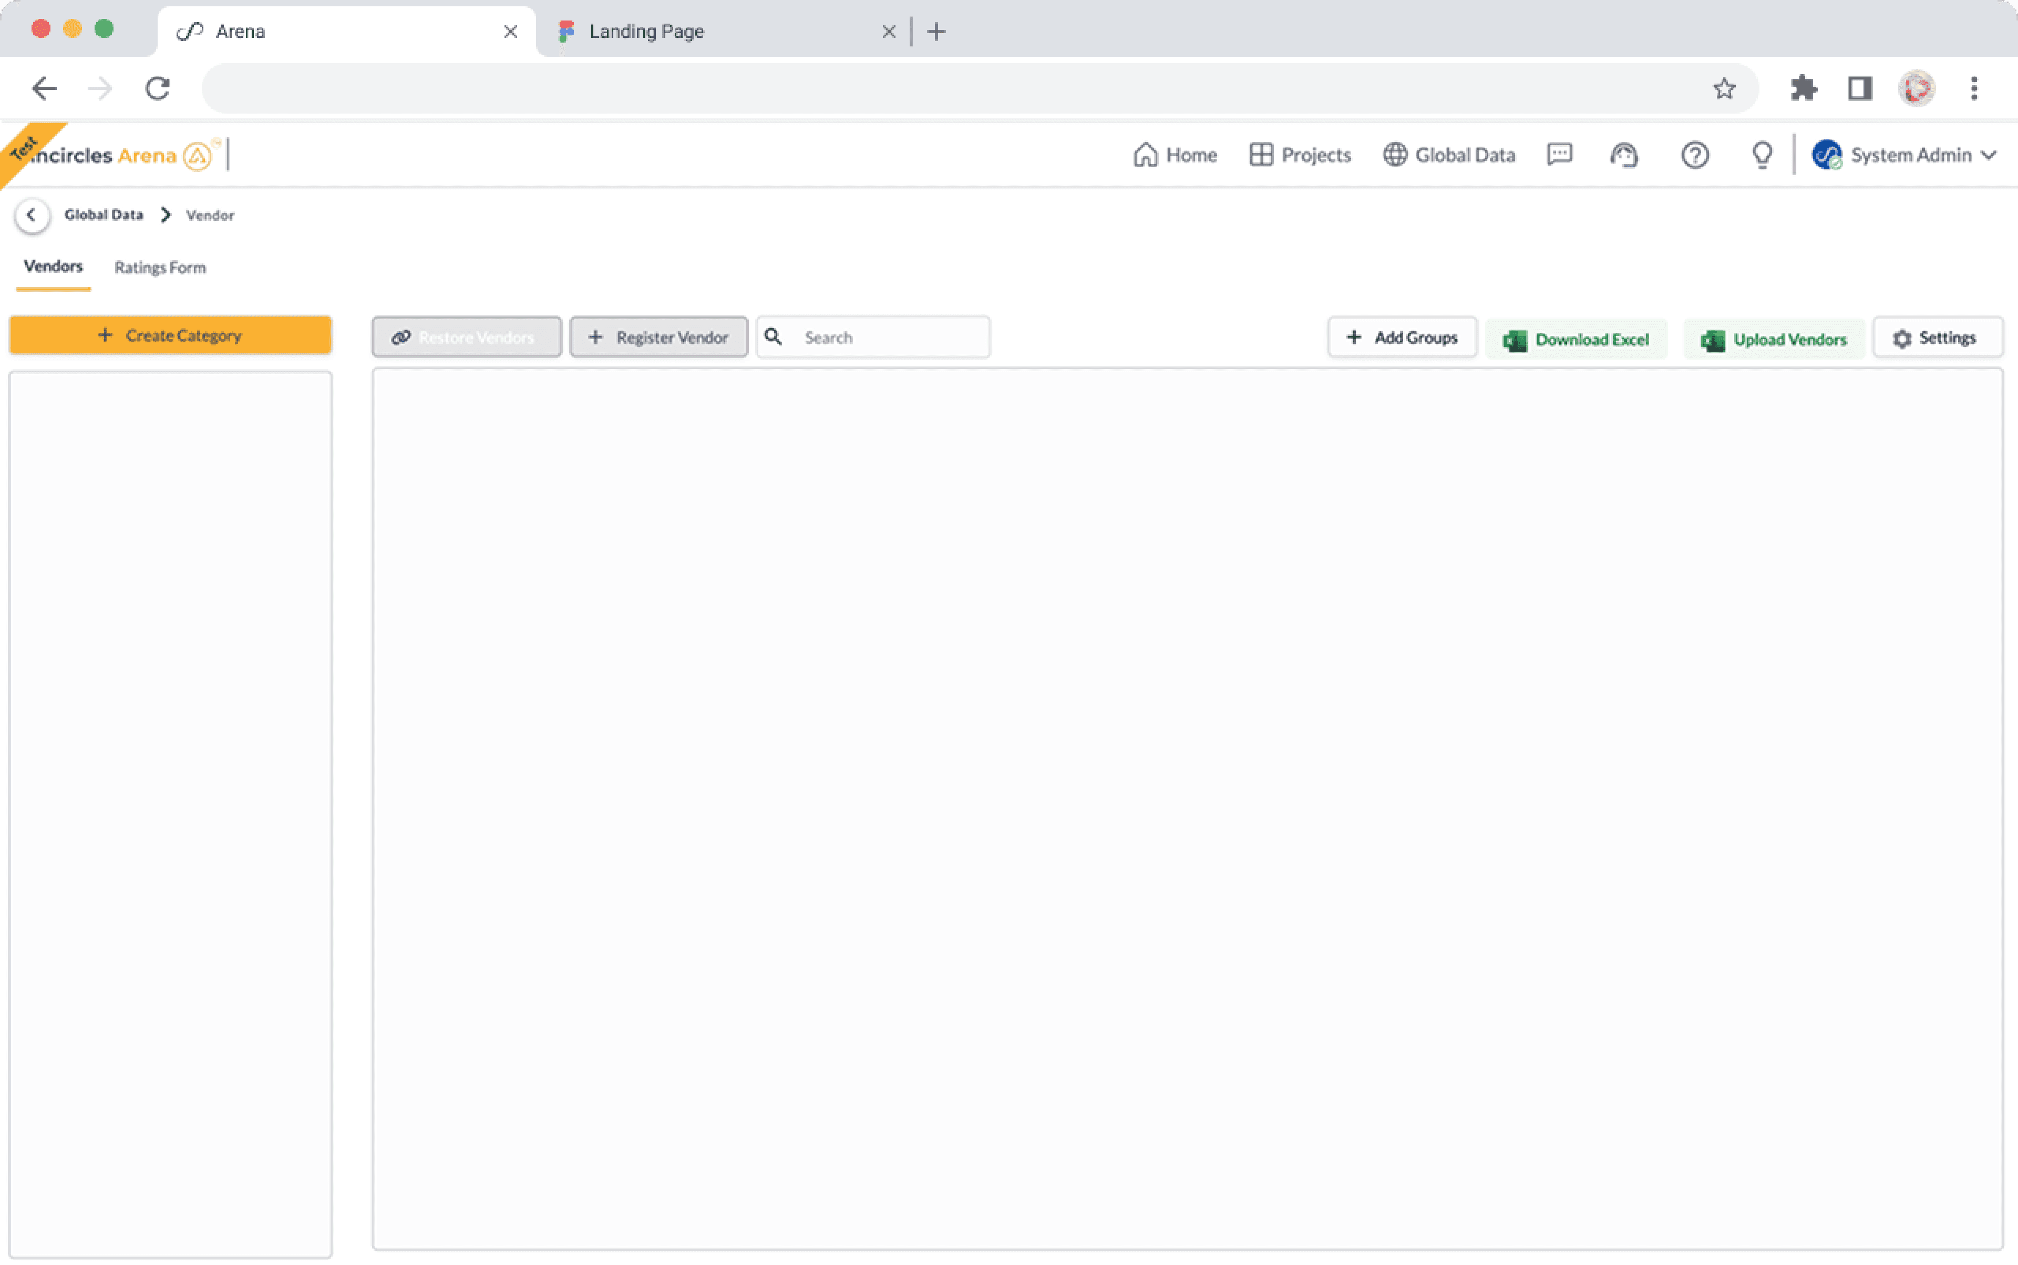Click the Create Category button

[170, 335]
